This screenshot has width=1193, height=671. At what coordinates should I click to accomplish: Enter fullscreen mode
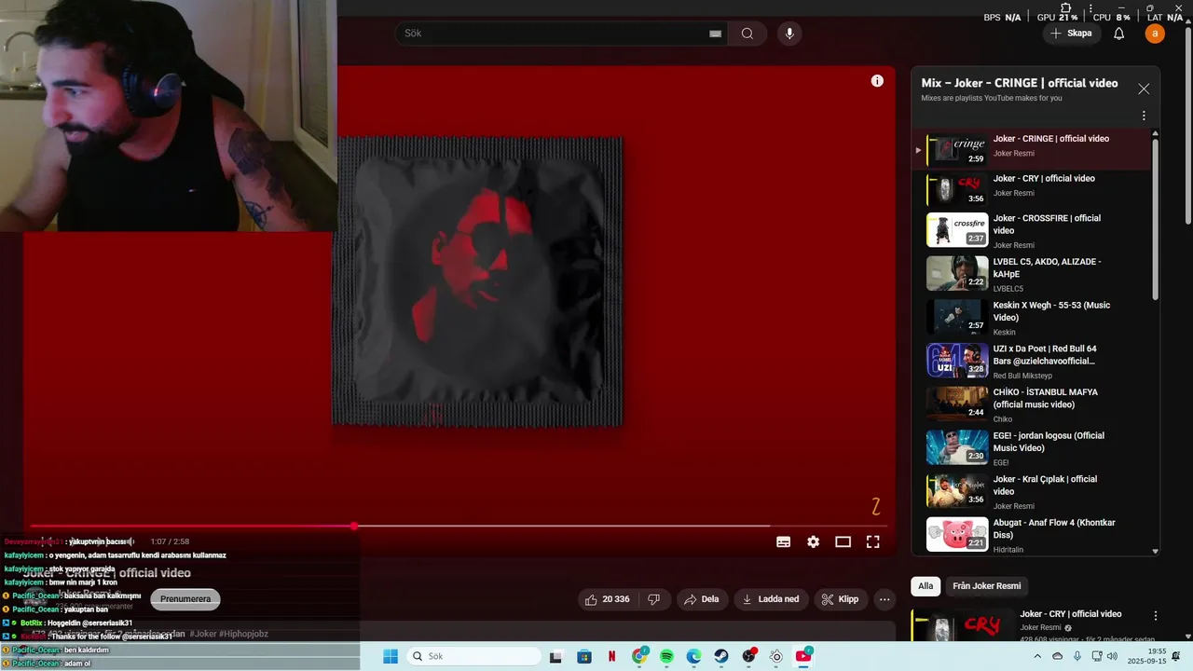tap(873, 541)
